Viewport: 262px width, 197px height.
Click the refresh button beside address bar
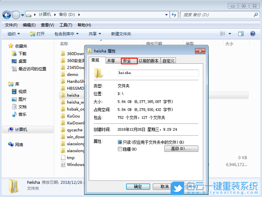pyautogui.click(x=174, y=15)
